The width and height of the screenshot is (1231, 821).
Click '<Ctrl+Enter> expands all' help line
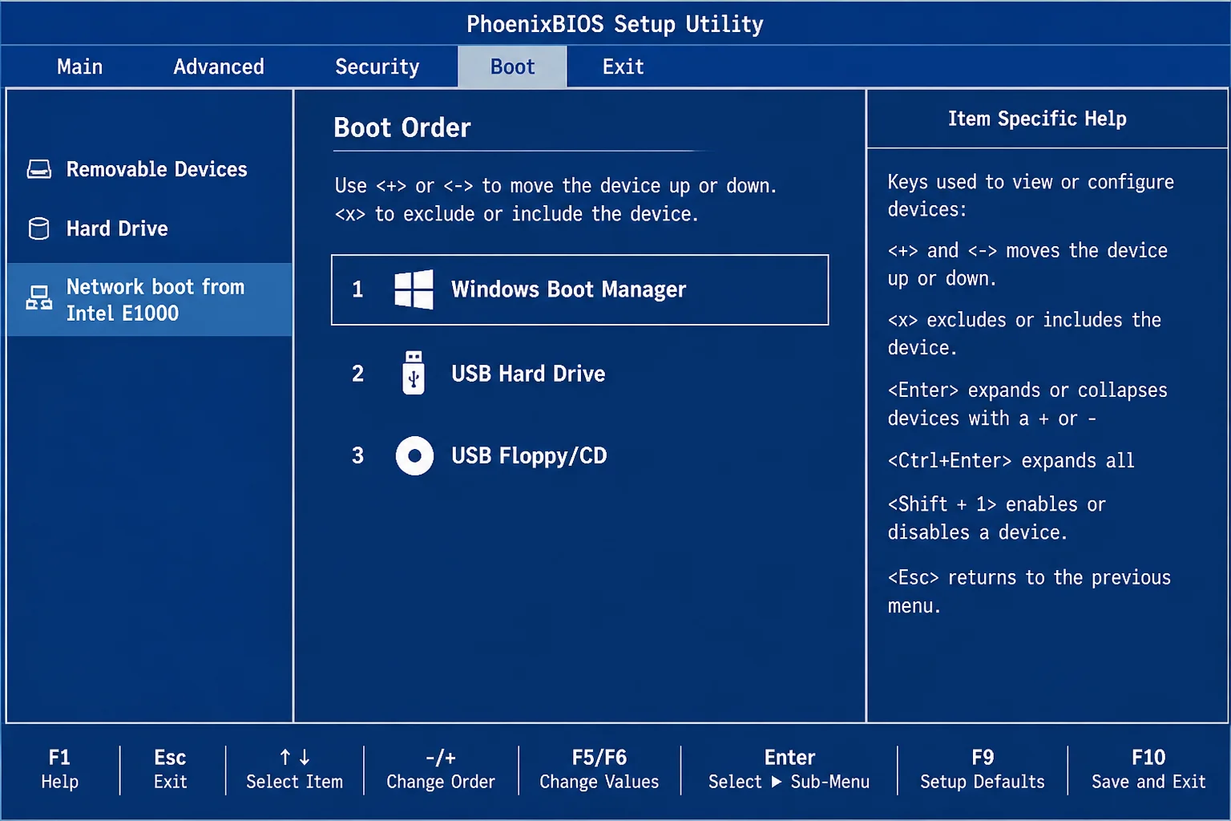pos(1011,461)
